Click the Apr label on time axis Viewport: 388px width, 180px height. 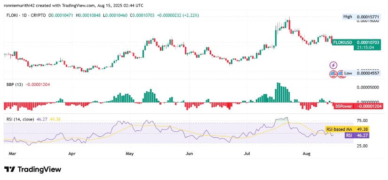(72, 154)
